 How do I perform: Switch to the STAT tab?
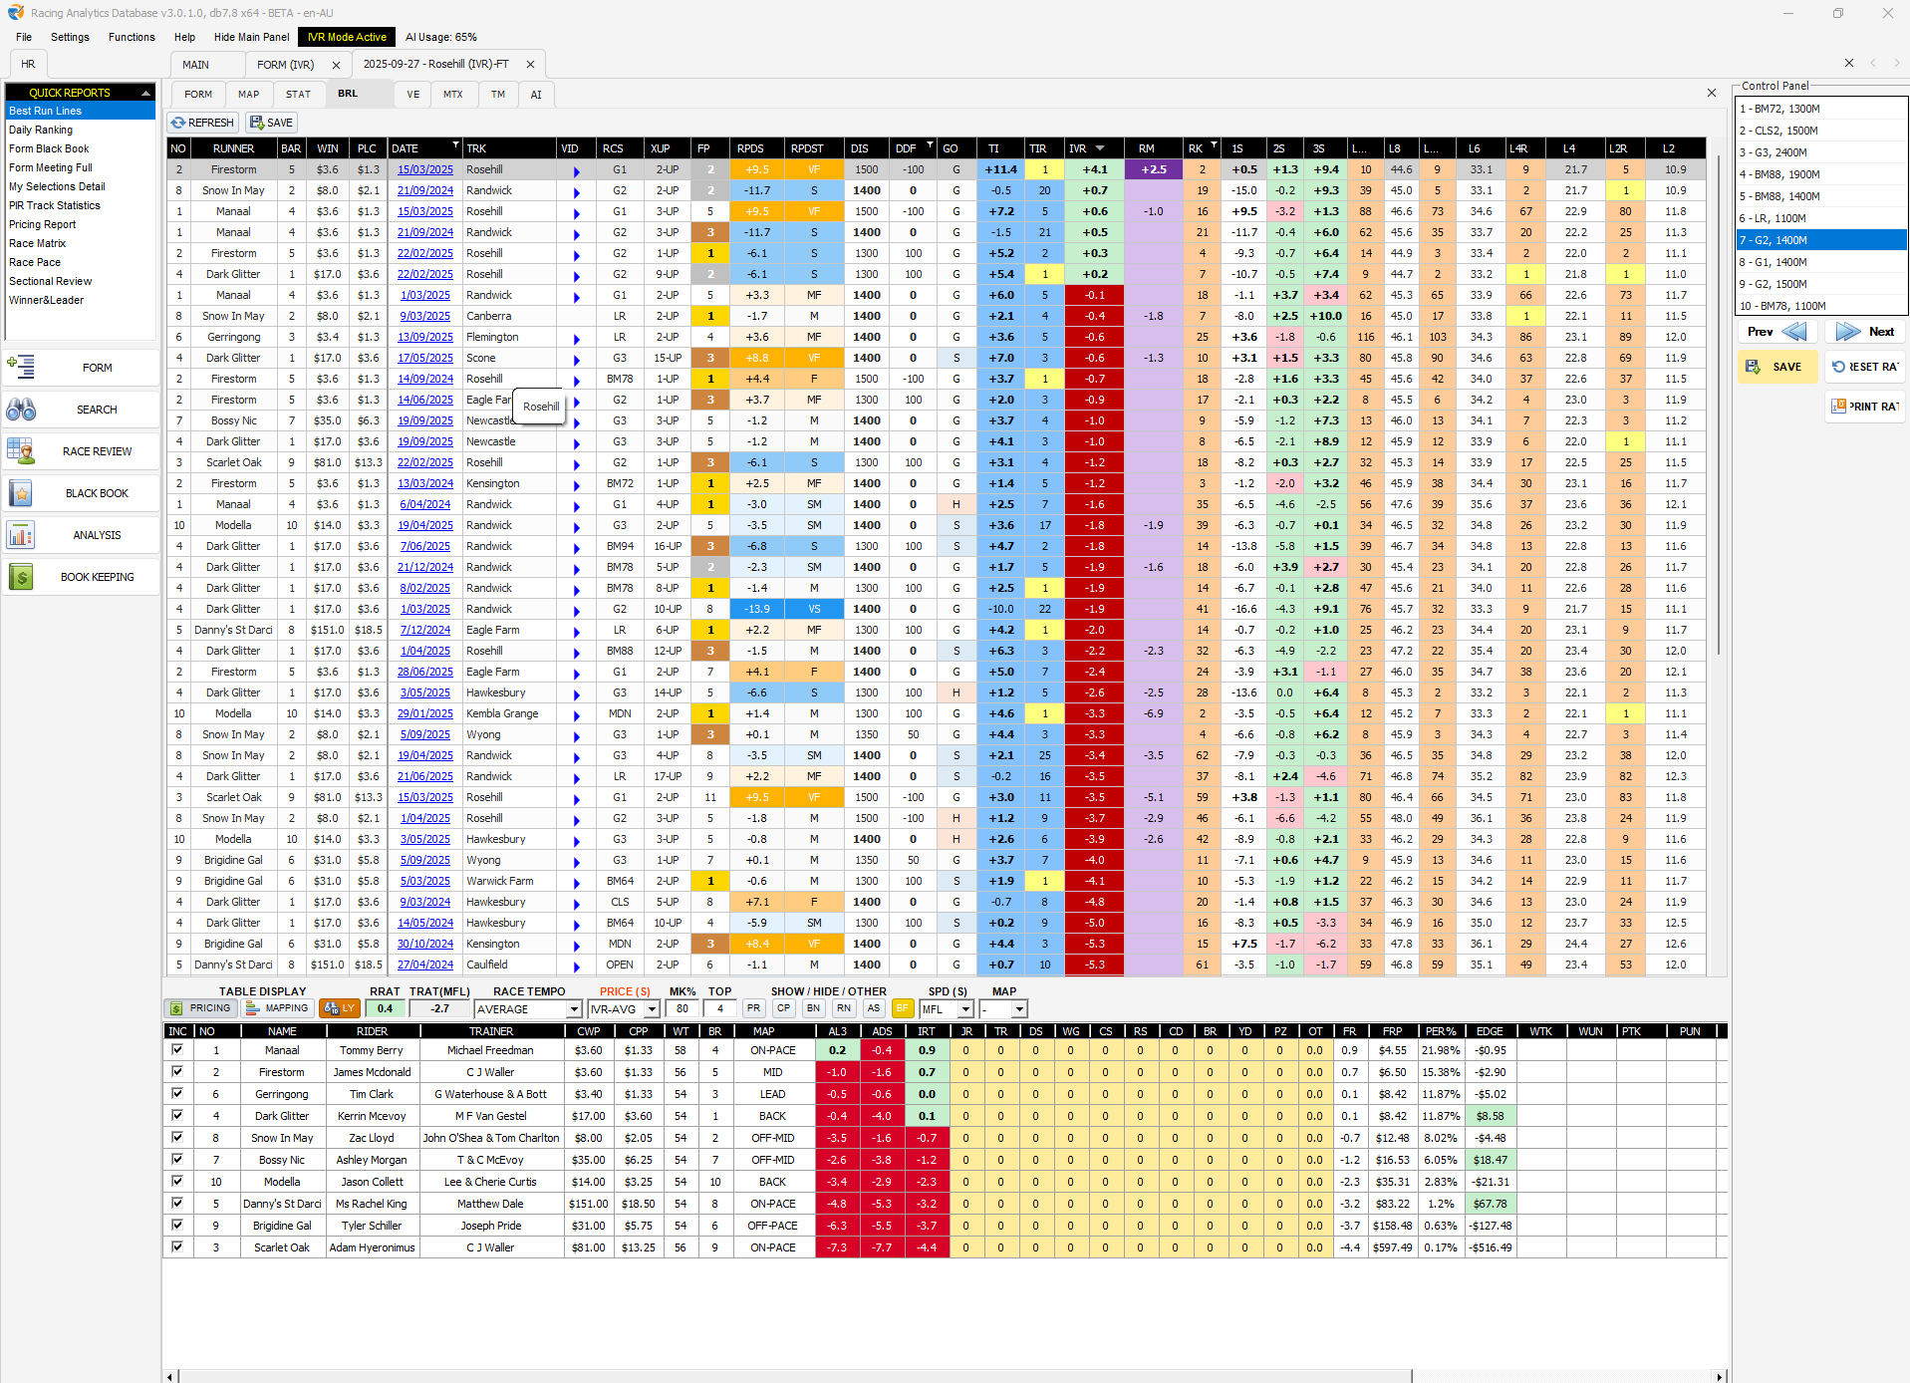pos(298,95)
